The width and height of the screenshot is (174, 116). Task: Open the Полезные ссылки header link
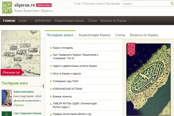click(93, 4)
